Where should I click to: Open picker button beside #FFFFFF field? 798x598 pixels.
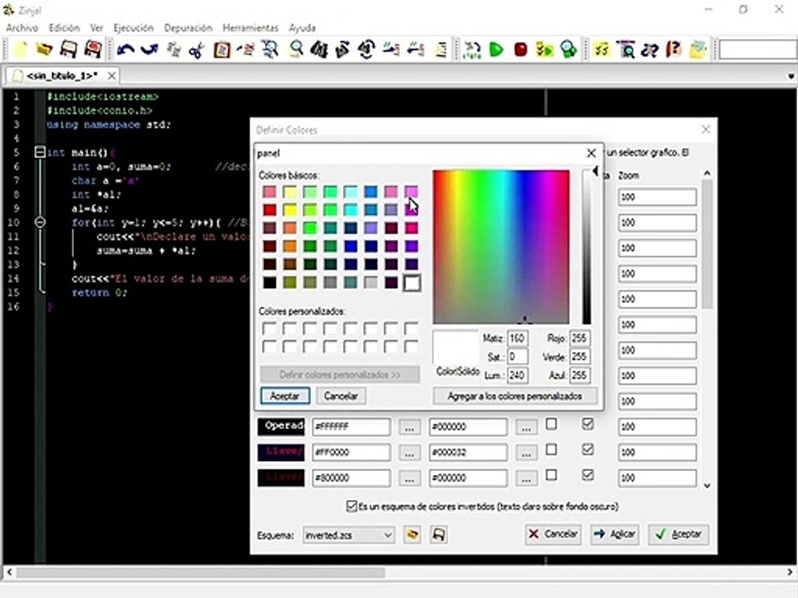coord(409,427)
